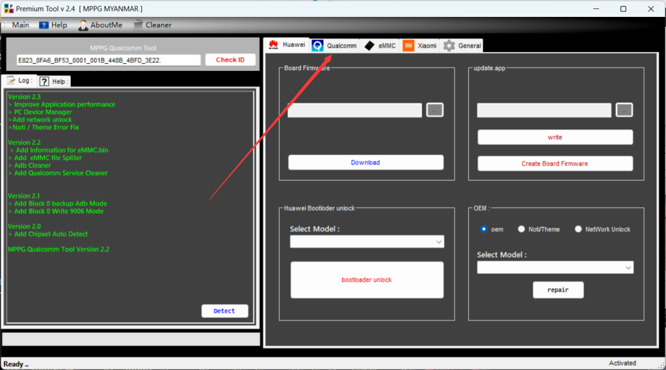Open the Help menu in the top bar
Image resolution: width=666 pixels, height=370 pixels.
53,25
